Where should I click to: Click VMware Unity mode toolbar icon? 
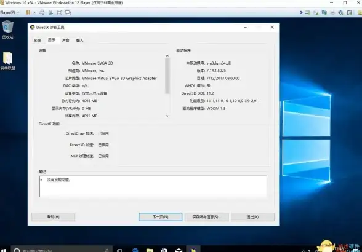[x=68, y=12]
